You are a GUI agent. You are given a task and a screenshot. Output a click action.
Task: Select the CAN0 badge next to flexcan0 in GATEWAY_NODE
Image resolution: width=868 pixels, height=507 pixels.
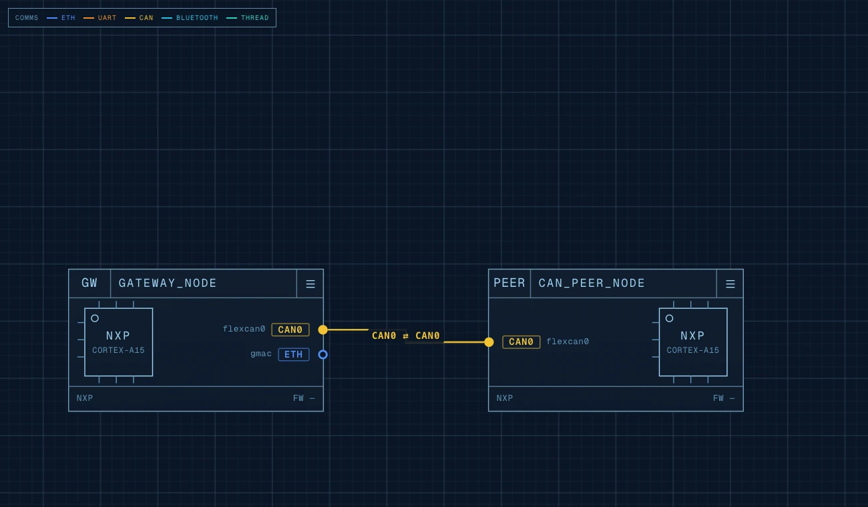coord(290,330)
